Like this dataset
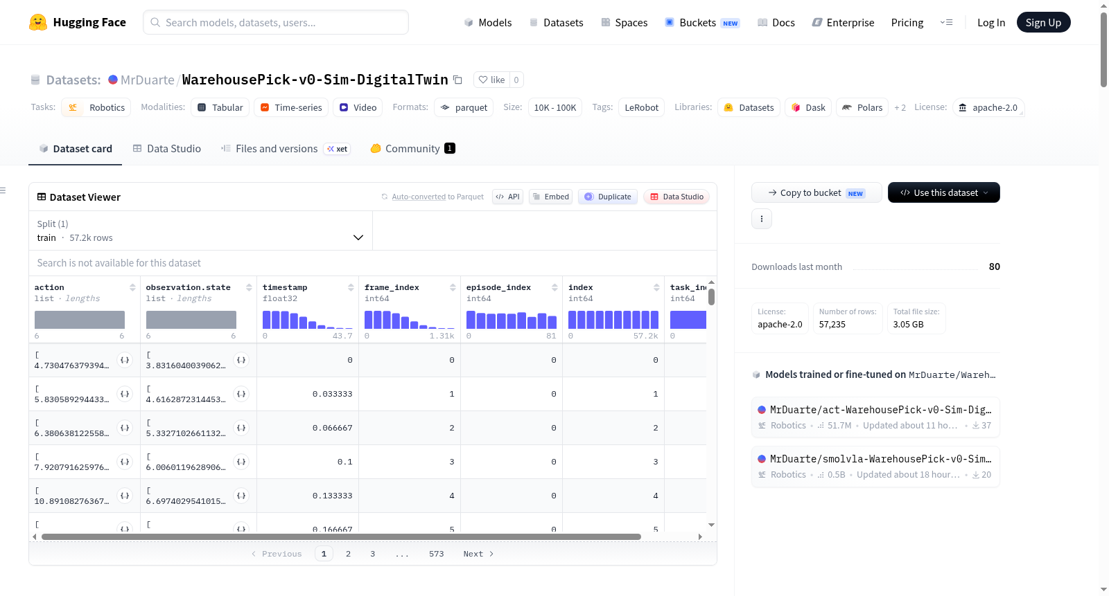This screenshot has height=596, width=1109. coord(492,80)
